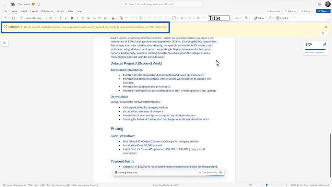Viewport: 332px width, 187px height.
Task: Click OK on the sensitivity banner
Action: (x=323, y=33)
